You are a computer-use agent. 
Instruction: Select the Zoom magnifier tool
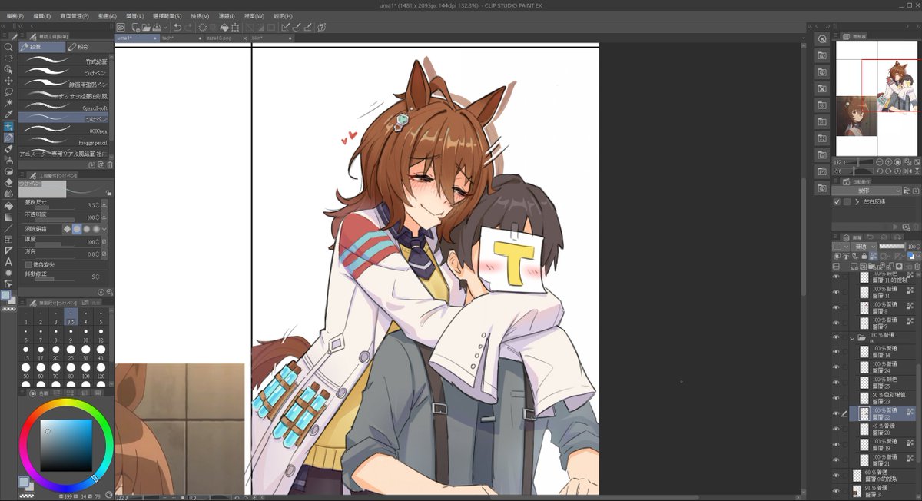coord(8,47)
